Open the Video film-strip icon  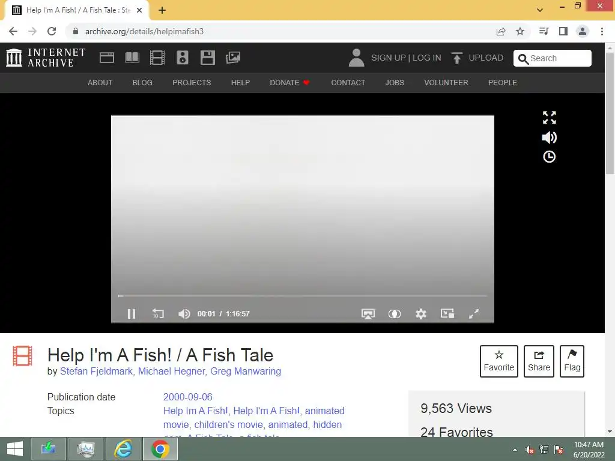point(157,58)
